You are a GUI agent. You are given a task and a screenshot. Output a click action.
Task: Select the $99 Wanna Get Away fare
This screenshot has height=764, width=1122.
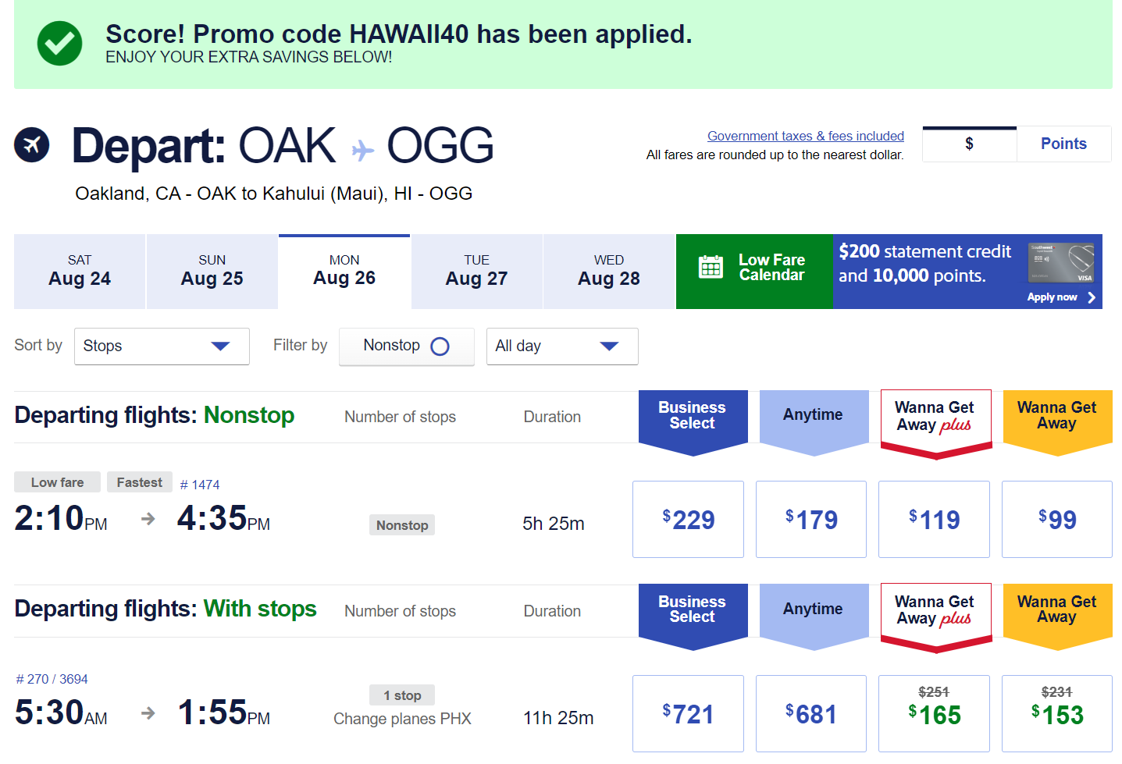(x=1056, y=519)
